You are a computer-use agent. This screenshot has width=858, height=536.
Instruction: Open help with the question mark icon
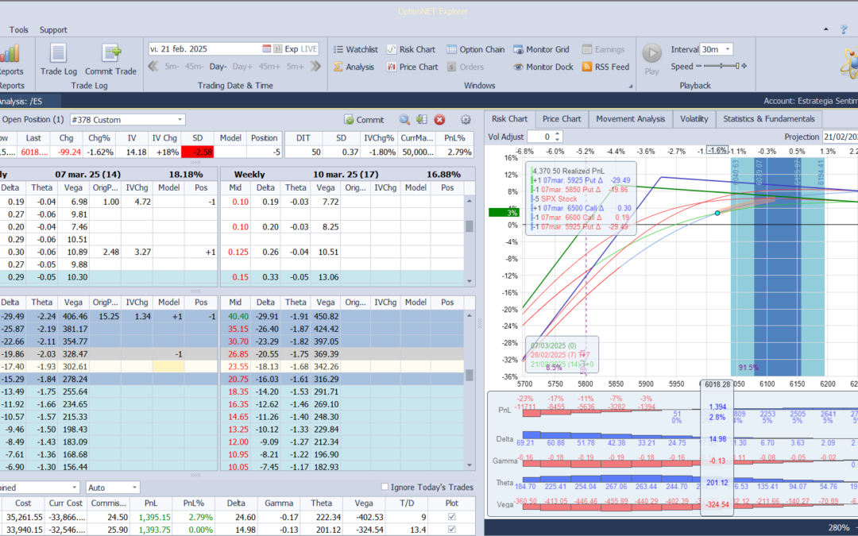[844, 29]
